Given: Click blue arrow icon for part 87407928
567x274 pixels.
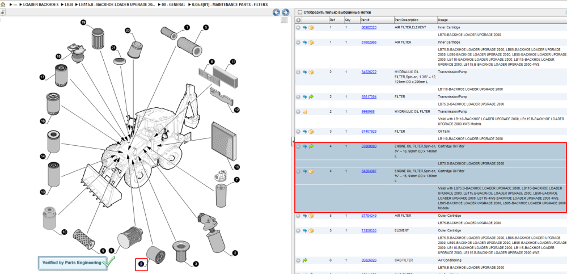Looking at the screenshot, I should click(x=304, y=132).
